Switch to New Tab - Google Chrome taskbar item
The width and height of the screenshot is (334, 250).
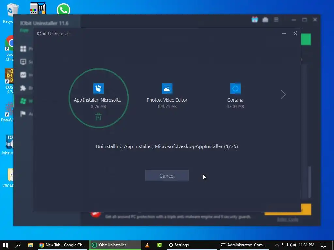point(62,245)
